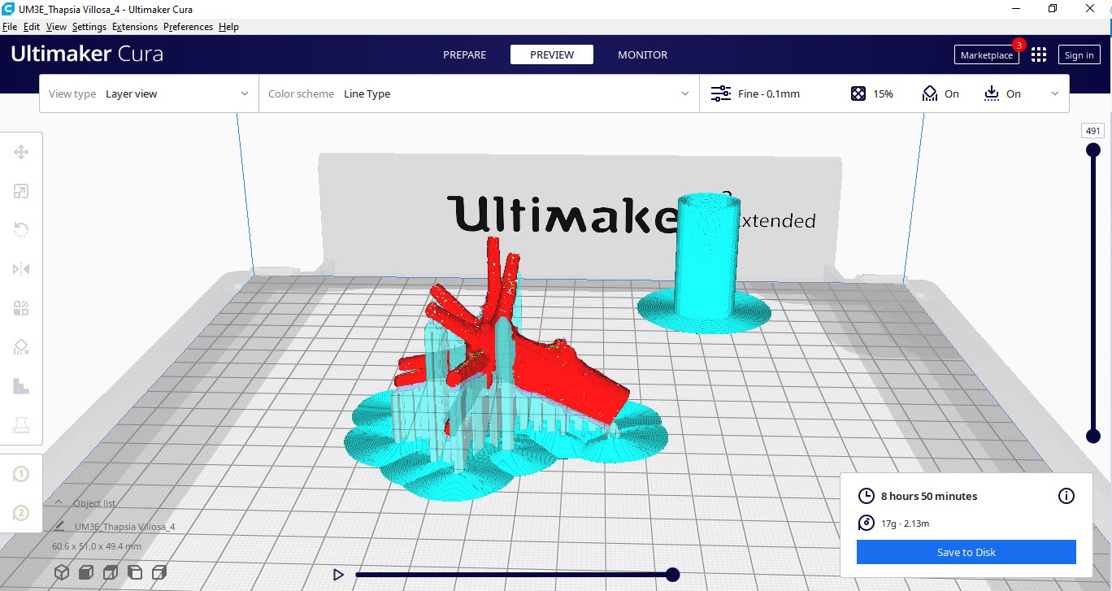1112x591 pixels.
Task: Switch to front view cube icon
Action: [x=85, y=573]
